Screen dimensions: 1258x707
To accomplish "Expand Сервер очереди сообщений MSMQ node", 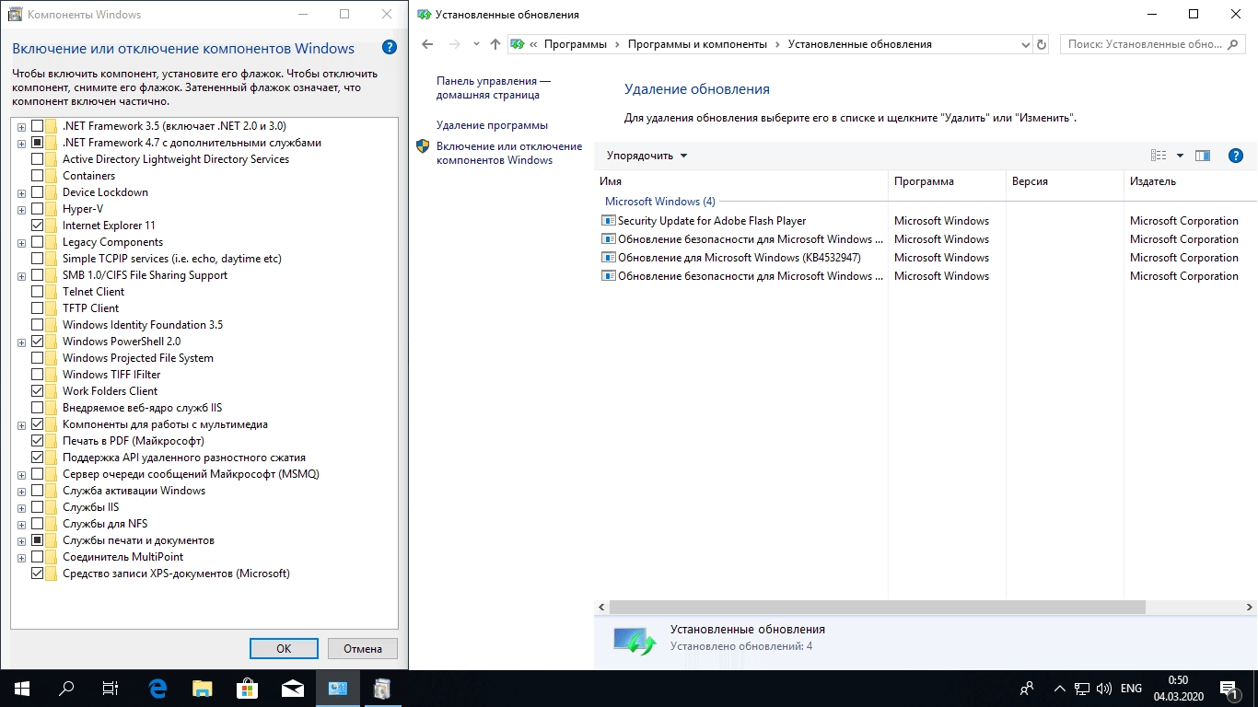I will click(x=21, y=474).
